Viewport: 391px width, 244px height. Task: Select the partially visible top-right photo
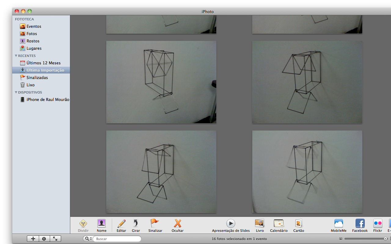point(307,24)
